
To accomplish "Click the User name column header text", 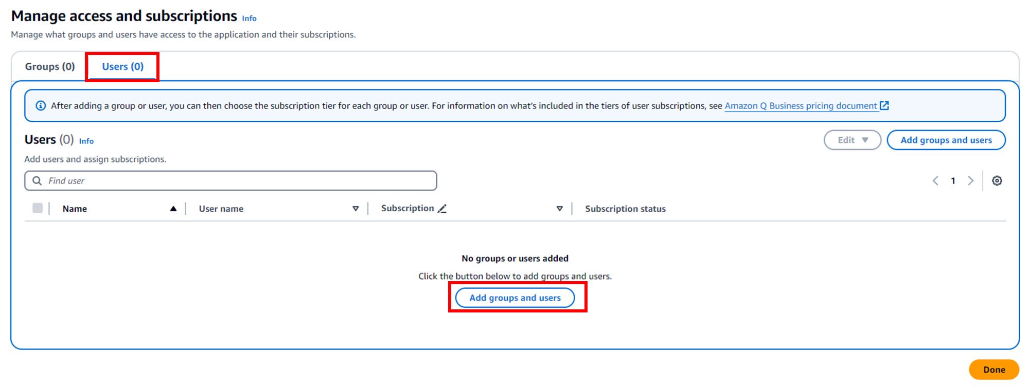I will [221, 209].
